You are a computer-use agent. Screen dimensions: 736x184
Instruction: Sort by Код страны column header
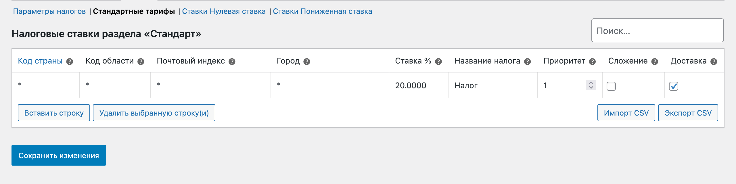point(40,61)
